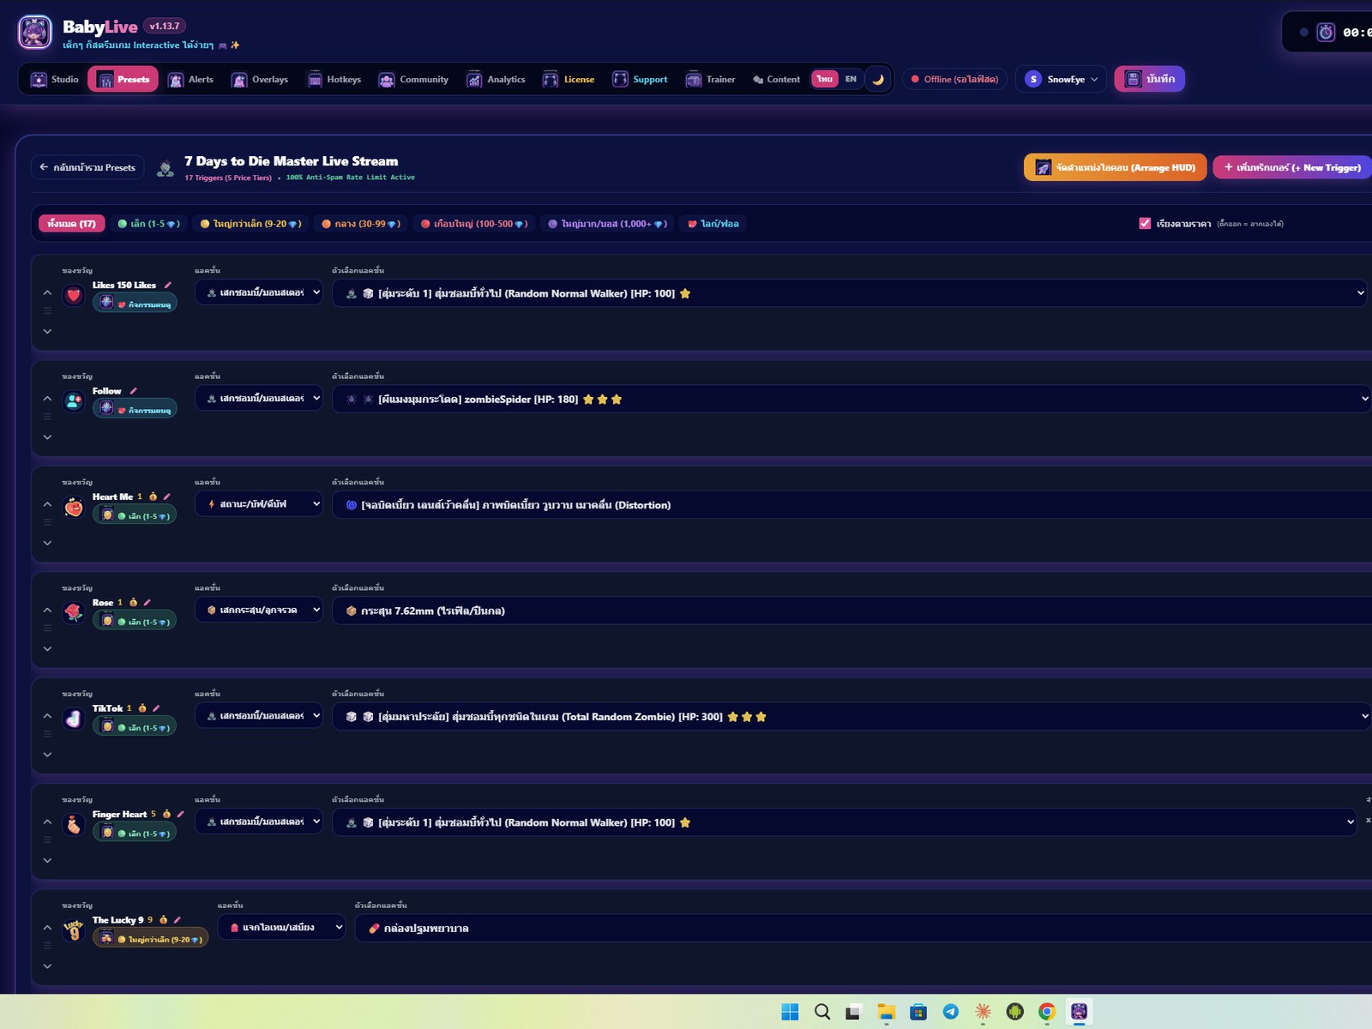Open สถานะ/บัฟ/ดีบัฟ action dropdown for Heart Me

point(259,504)
